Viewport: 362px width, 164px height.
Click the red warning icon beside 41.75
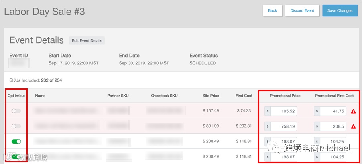click(x=354, y=111)
